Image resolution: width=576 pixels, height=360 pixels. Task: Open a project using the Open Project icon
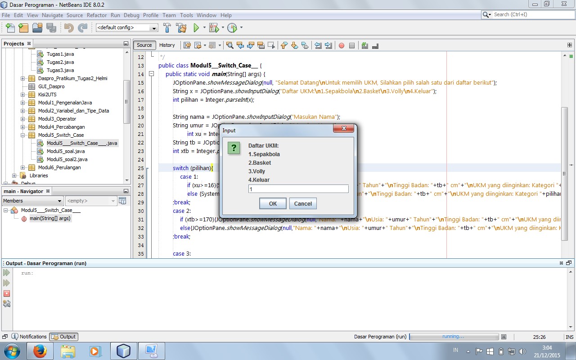pos(37,28)
